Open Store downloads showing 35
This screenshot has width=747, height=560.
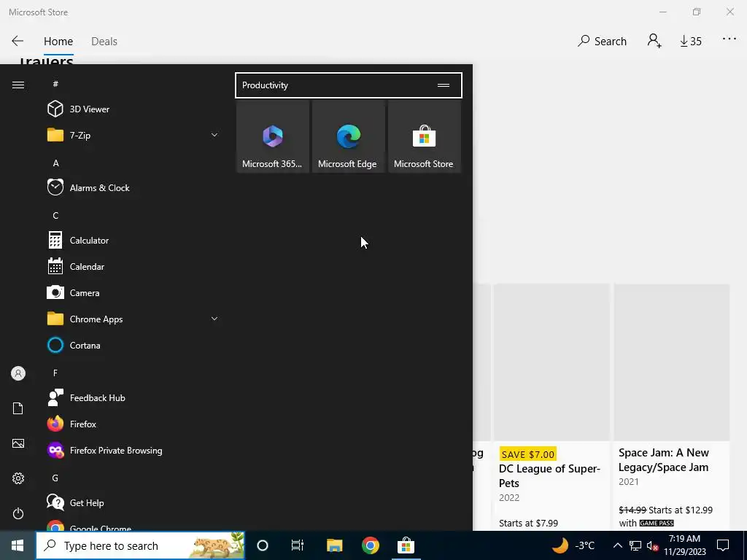(690, 42)
